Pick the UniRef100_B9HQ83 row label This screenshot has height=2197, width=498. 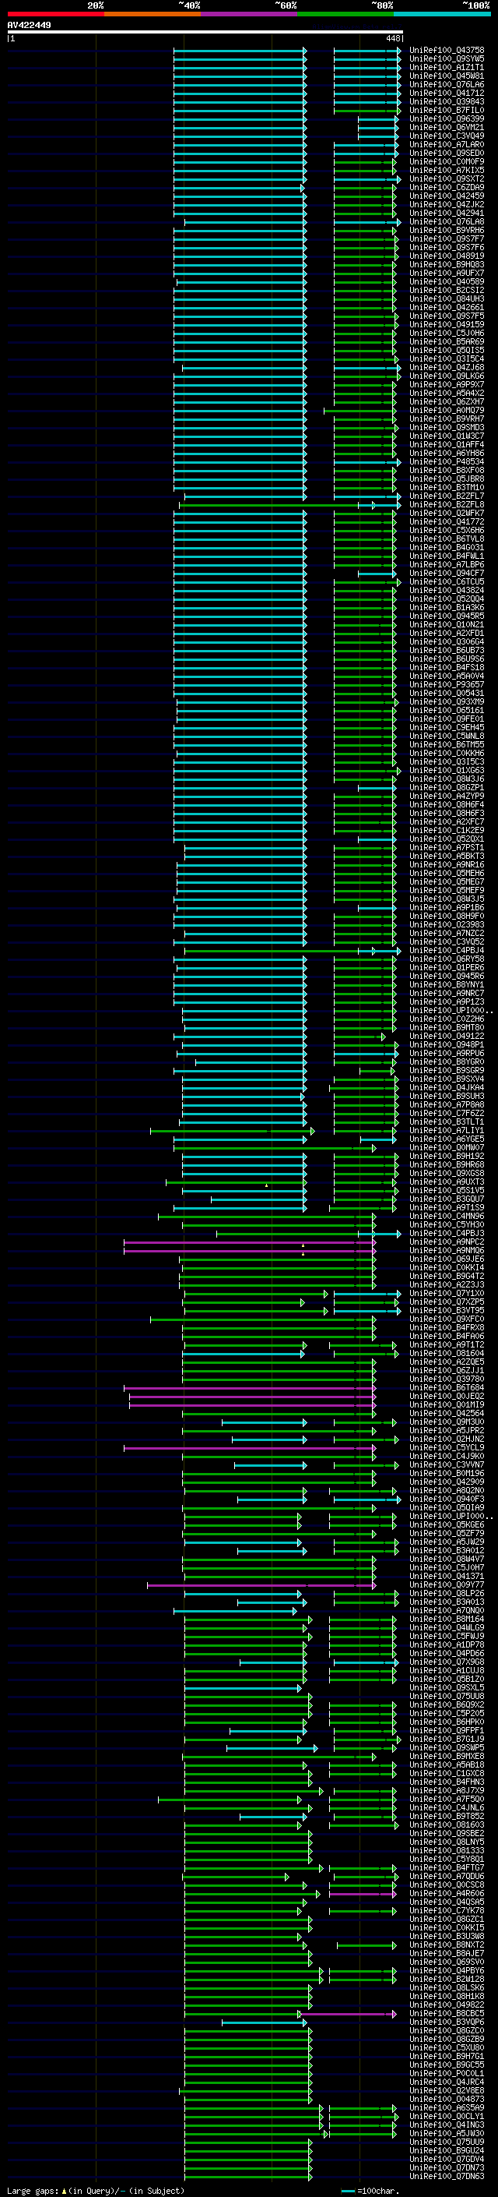447,264
